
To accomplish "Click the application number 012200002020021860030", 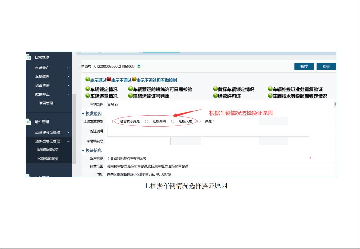I will click(114, 66).
